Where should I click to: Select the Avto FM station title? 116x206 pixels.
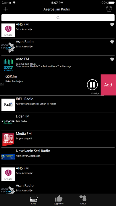(22, 59)
